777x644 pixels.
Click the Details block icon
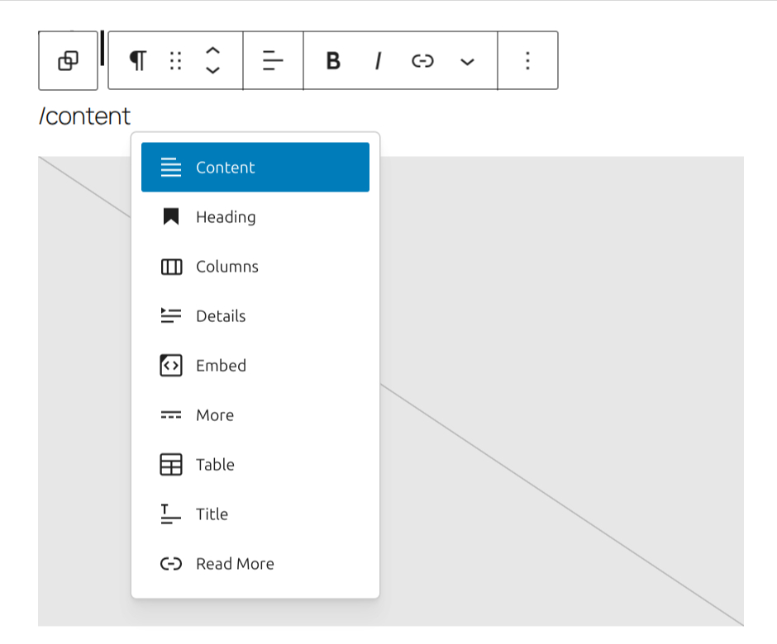[x=169, y=316]
